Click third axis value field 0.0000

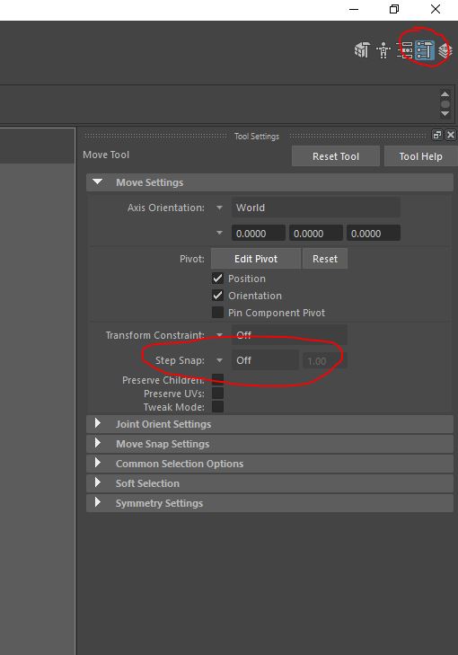(x=374, y=233)
